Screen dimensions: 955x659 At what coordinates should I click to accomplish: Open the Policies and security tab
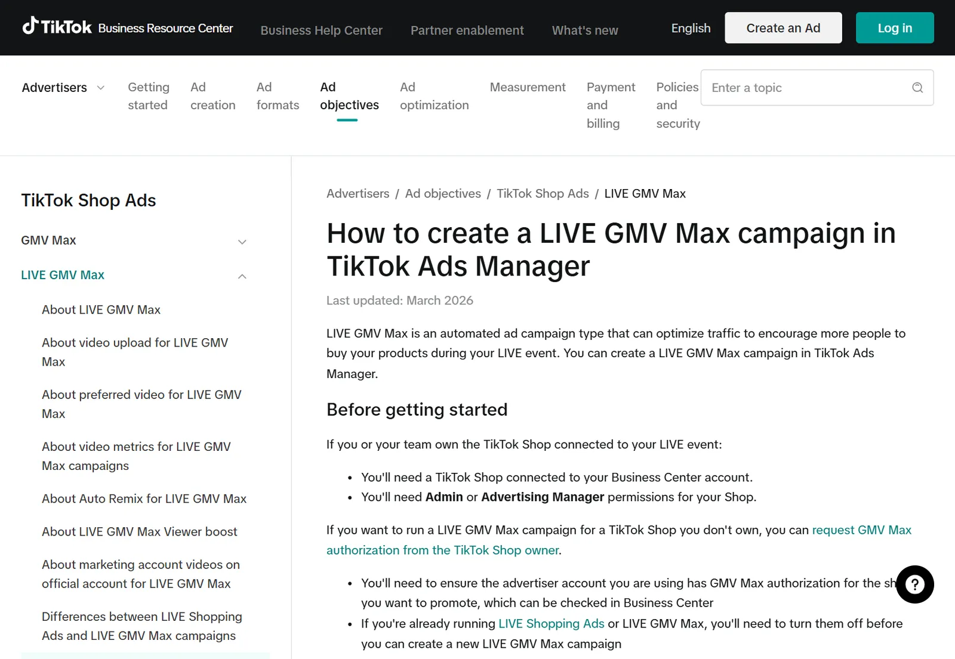tap(677, 105)
